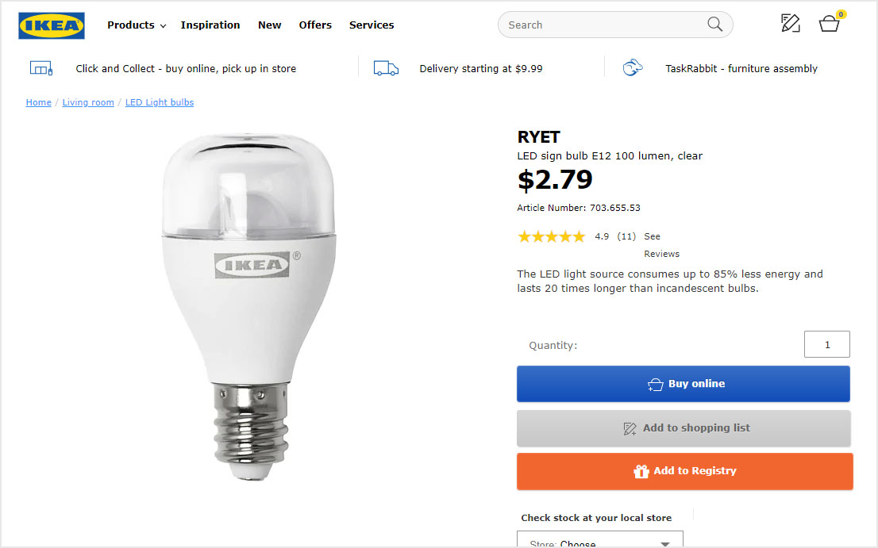Open the Services menu item
The width and height of the screenshot is (878, 548).
[x=372, y=25]
